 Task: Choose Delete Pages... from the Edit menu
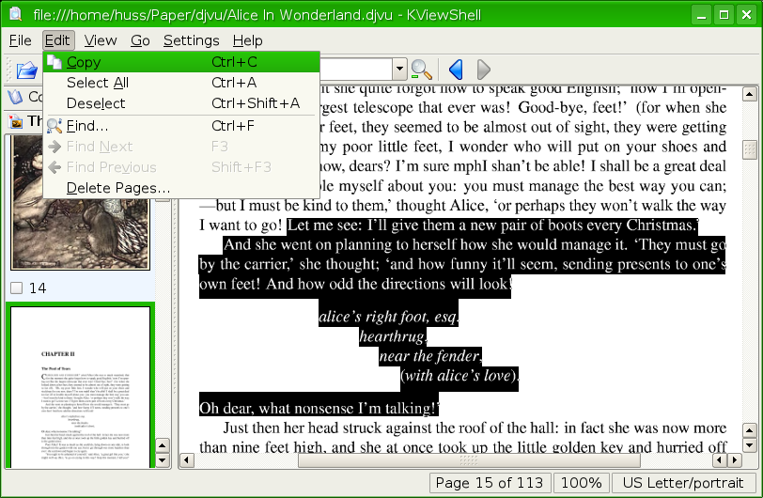(181, 187)
